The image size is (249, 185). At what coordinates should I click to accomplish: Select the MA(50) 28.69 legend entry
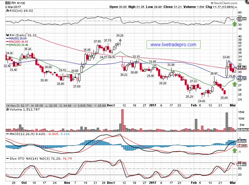pos(16,38)
